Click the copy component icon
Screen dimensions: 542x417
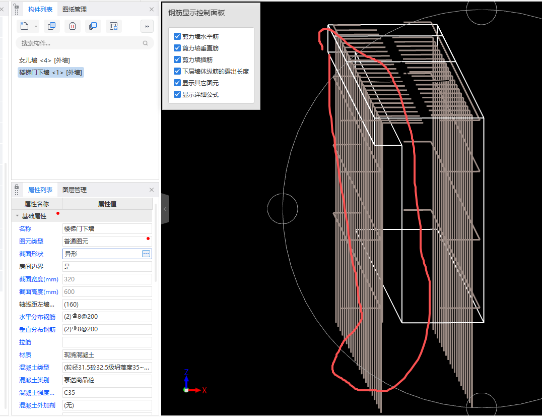point(51,26)
